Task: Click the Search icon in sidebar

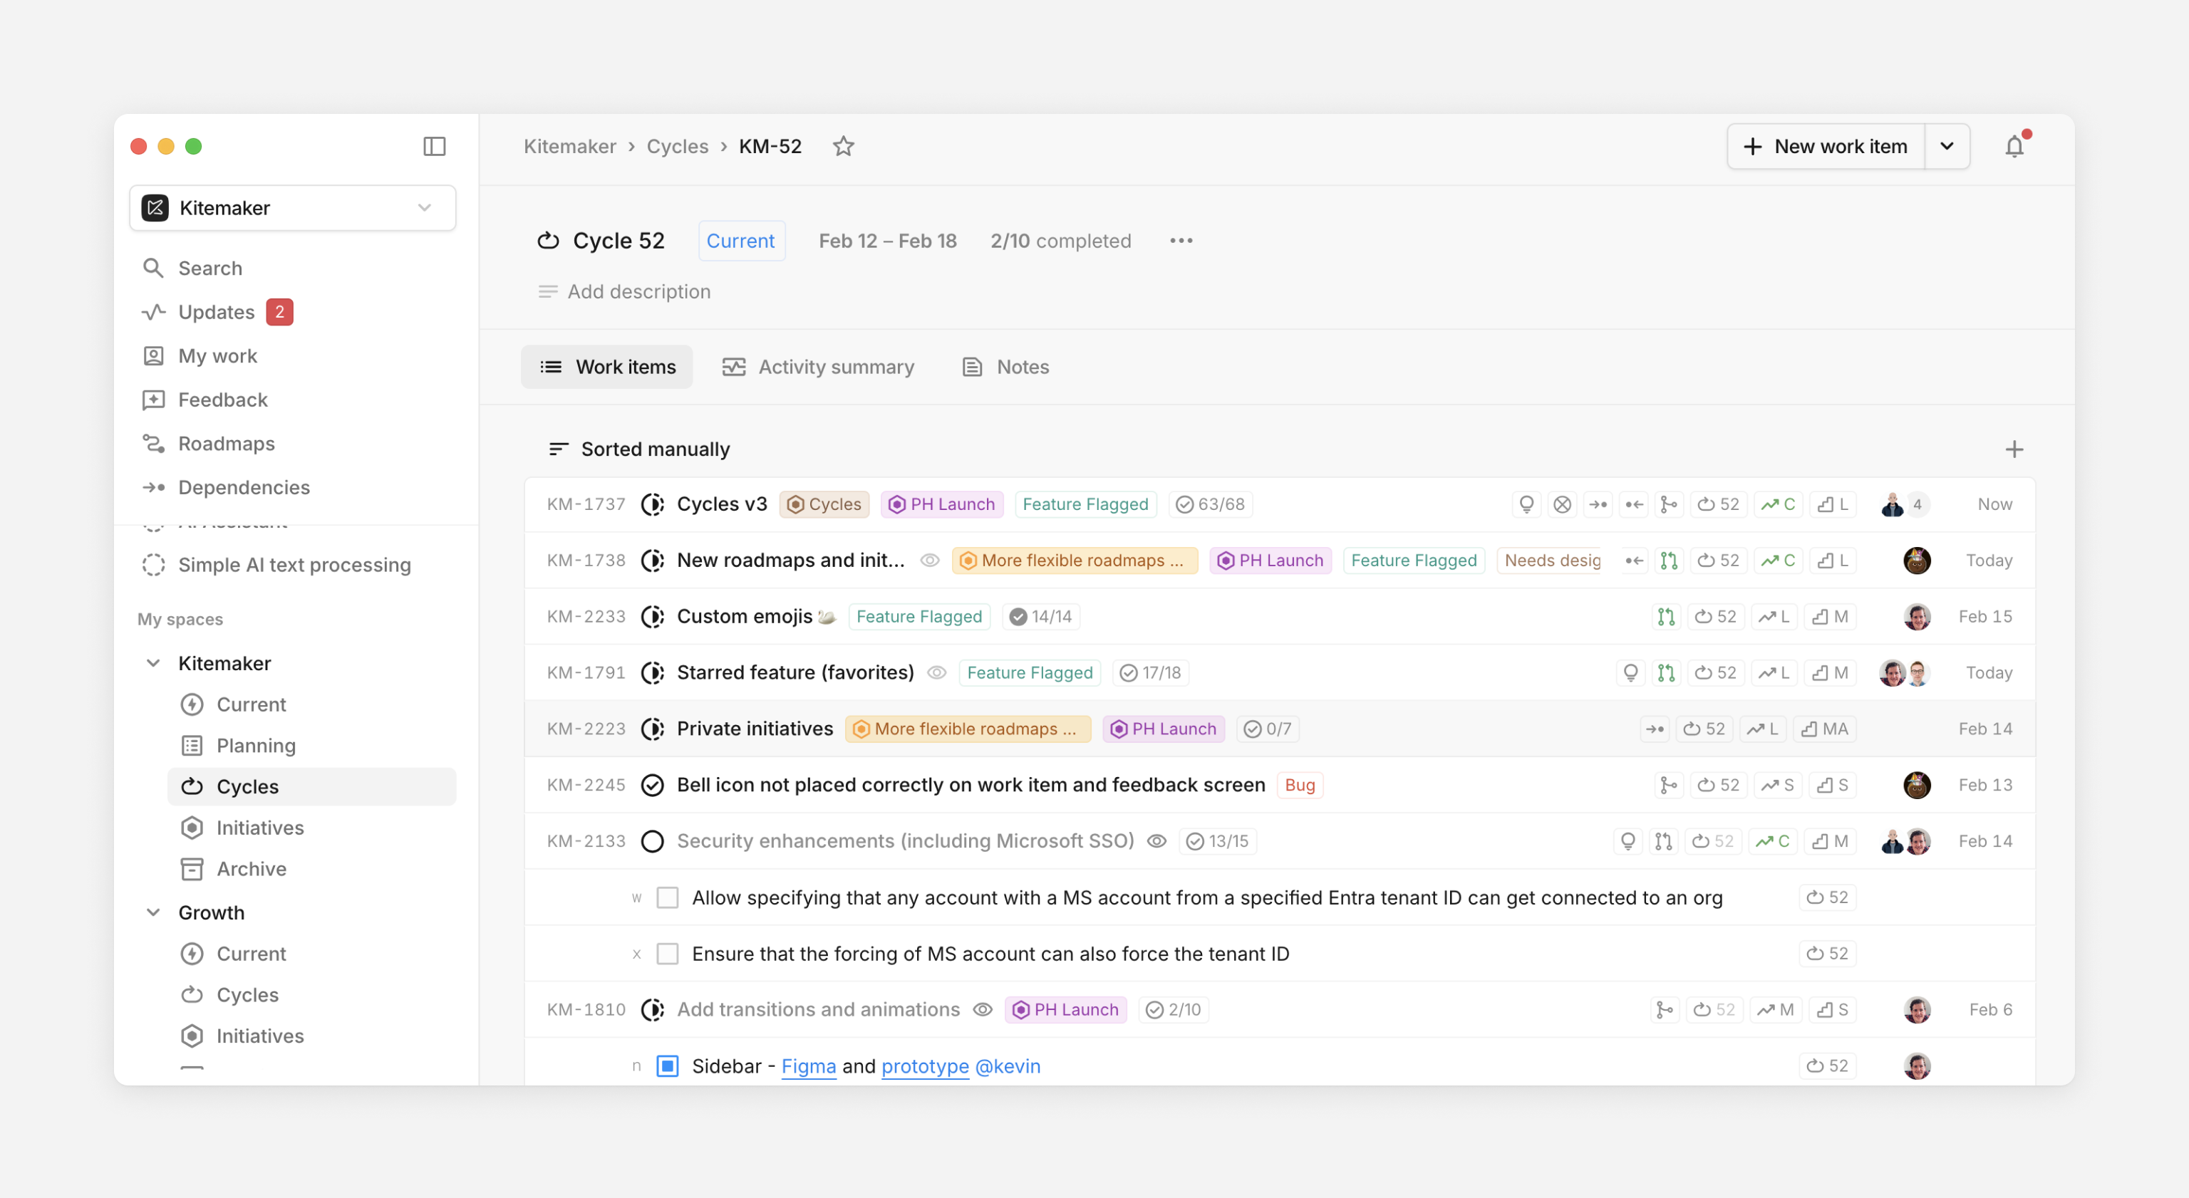Action: tap(153, 268)
